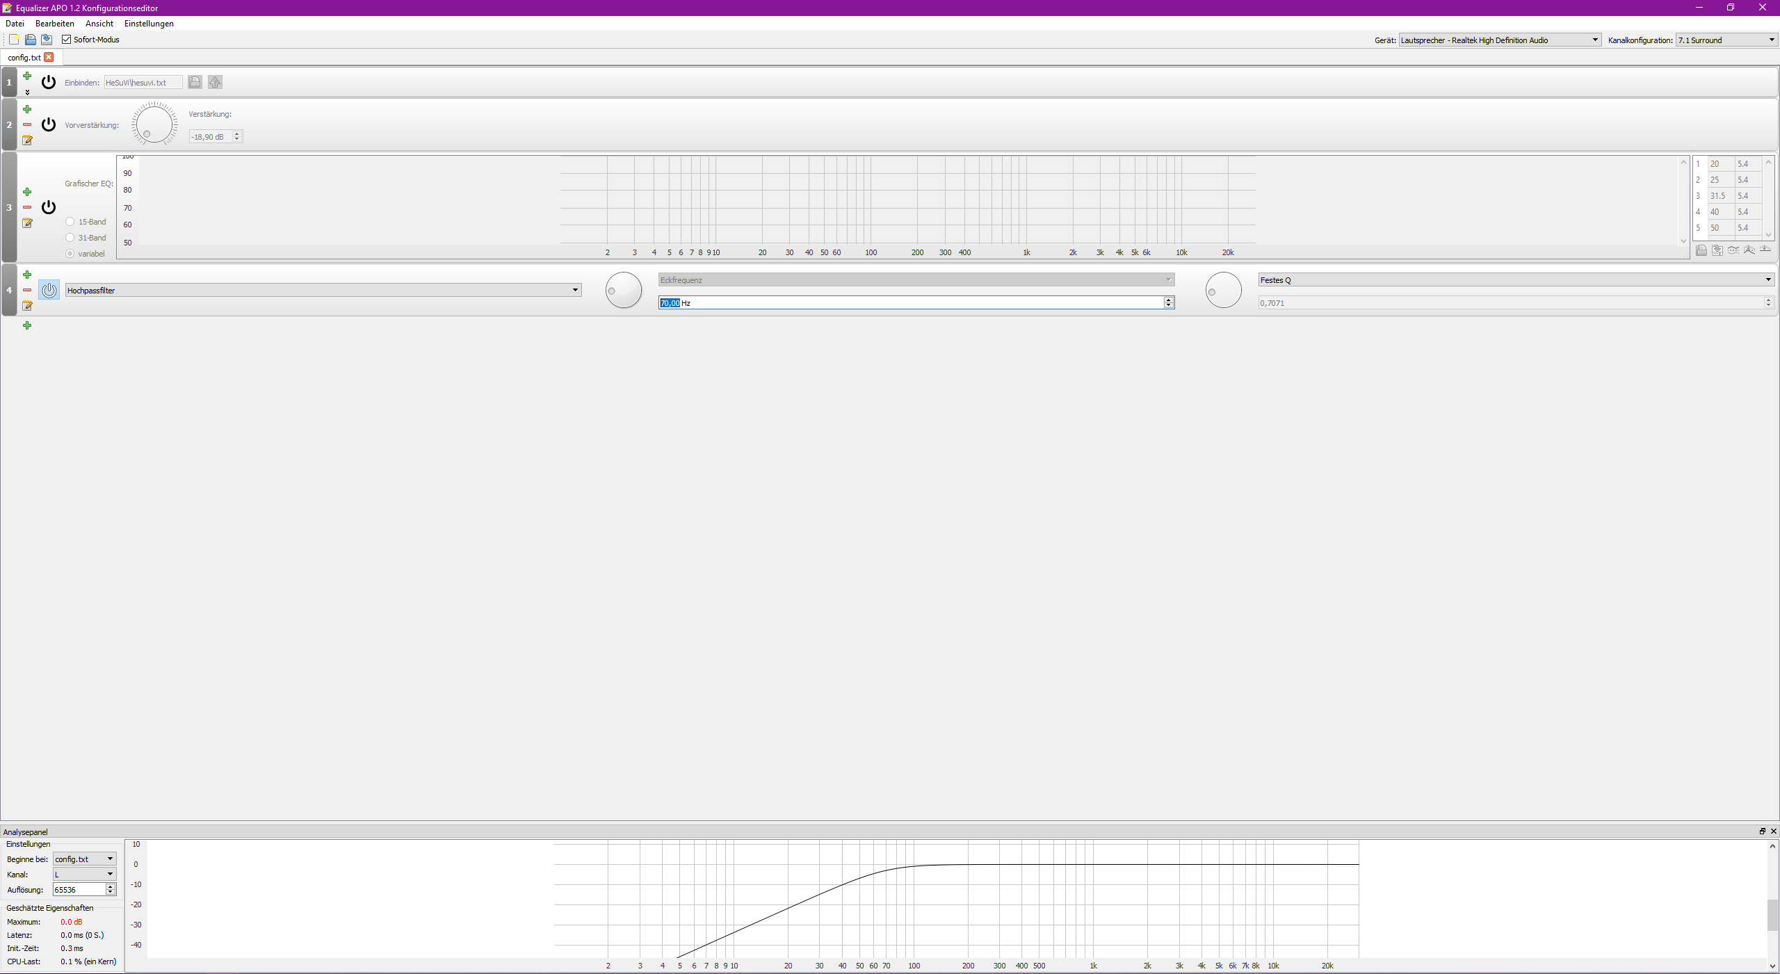
Task: Open the Festes Q dropdown
Action: click(x=1516, y=279)
